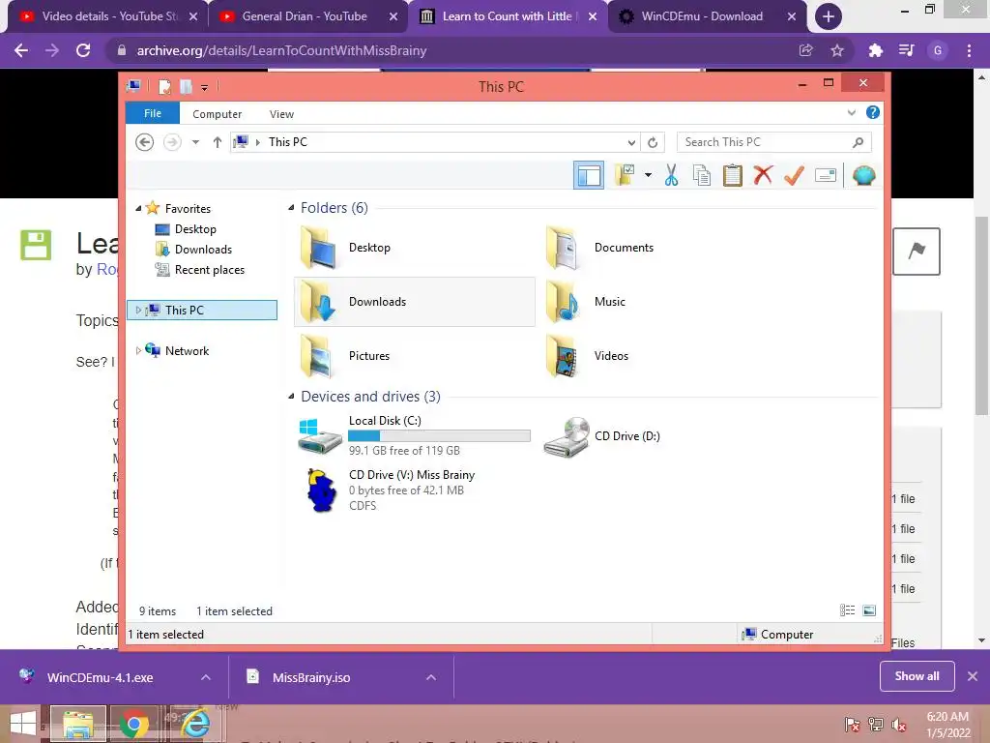This screenshot has width=990, height=743.
Task: Click the red X Delete icon
Action: tap(763, 175)
